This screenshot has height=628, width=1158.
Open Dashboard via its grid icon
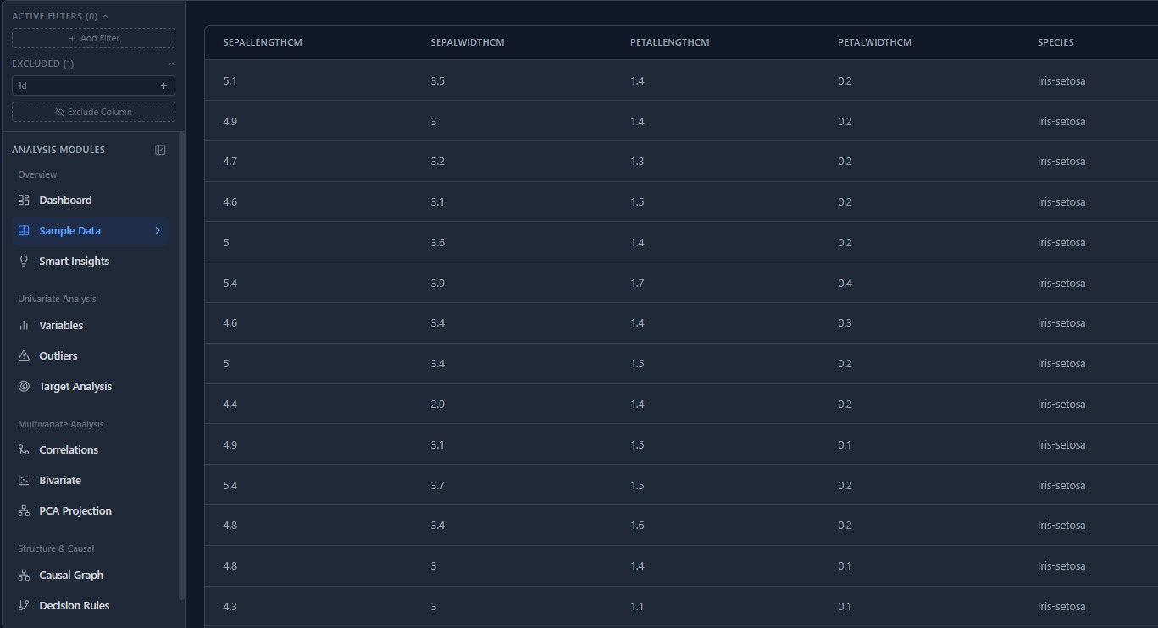coord(24,201)
